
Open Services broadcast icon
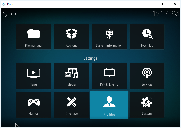click(x=147, y=73)
